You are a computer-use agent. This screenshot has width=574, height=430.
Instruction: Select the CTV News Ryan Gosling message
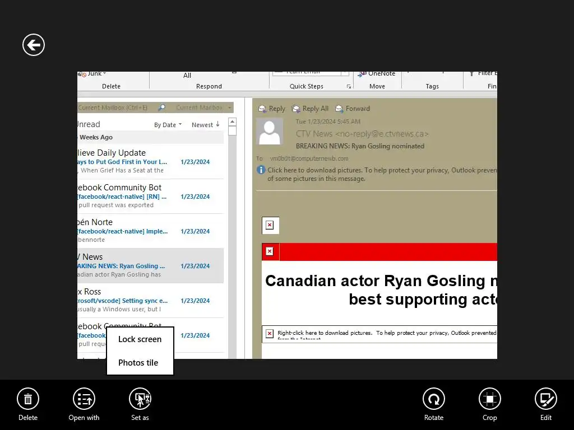click(x=150, y=265)
